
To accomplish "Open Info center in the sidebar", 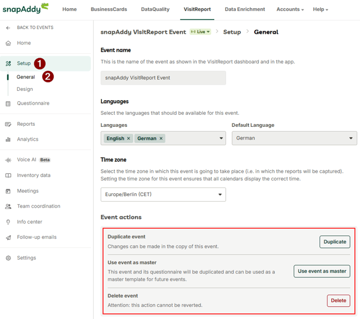I will 29,222.
